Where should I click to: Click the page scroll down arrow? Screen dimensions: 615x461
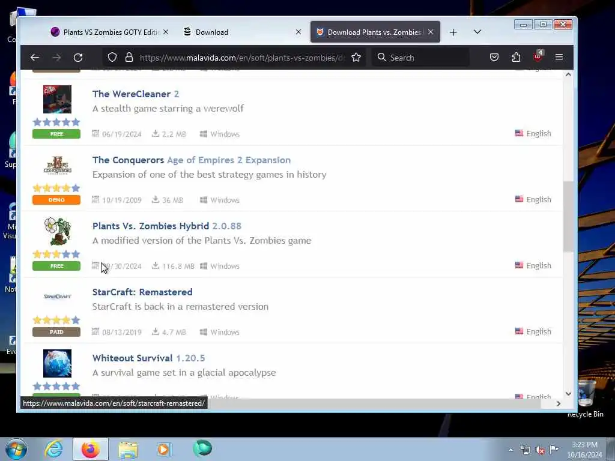(568, 394)
